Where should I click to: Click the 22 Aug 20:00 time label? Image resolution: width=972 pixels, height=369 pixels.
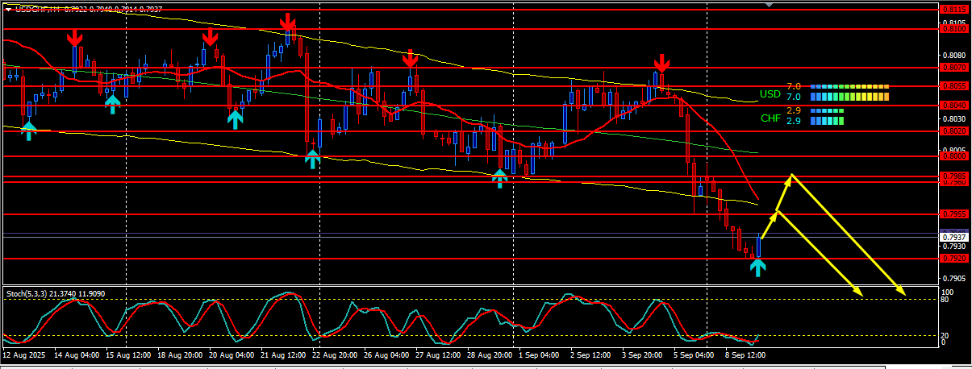pyautogui.click(x=333, y=354)
